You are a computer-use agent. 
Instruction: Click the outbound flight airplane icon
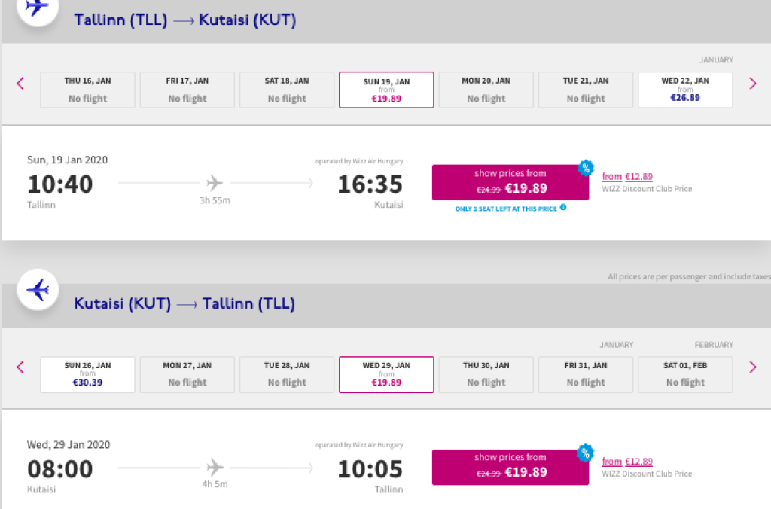(x=37, y=8)
